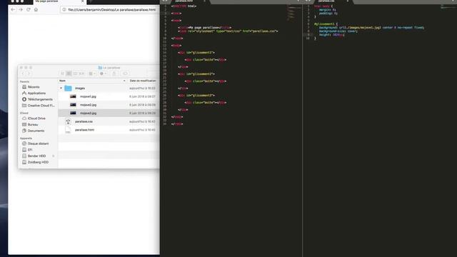This screenshot has width=457, height=257.
Task: Open Récents in Finder sidebar
Action: coord(34,87)
